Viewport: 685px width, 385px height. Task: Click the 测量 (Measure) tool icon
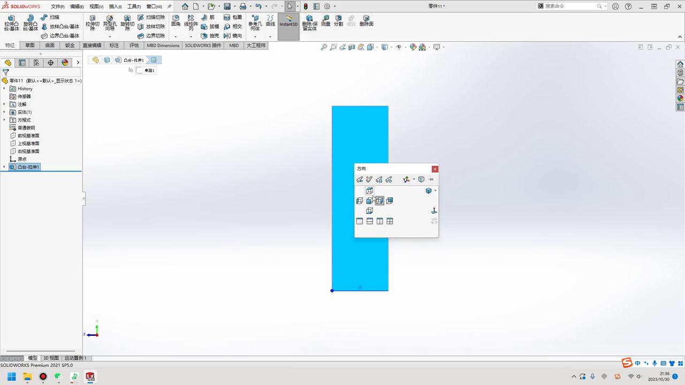(x=326, y=21)
